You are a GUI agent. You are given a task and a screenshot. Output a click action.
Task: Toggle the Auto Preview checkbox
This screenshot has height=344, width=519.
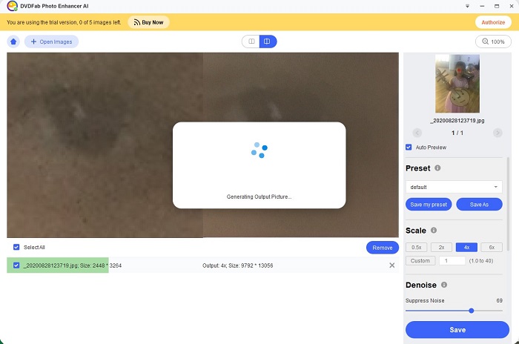tap(409, 147)
